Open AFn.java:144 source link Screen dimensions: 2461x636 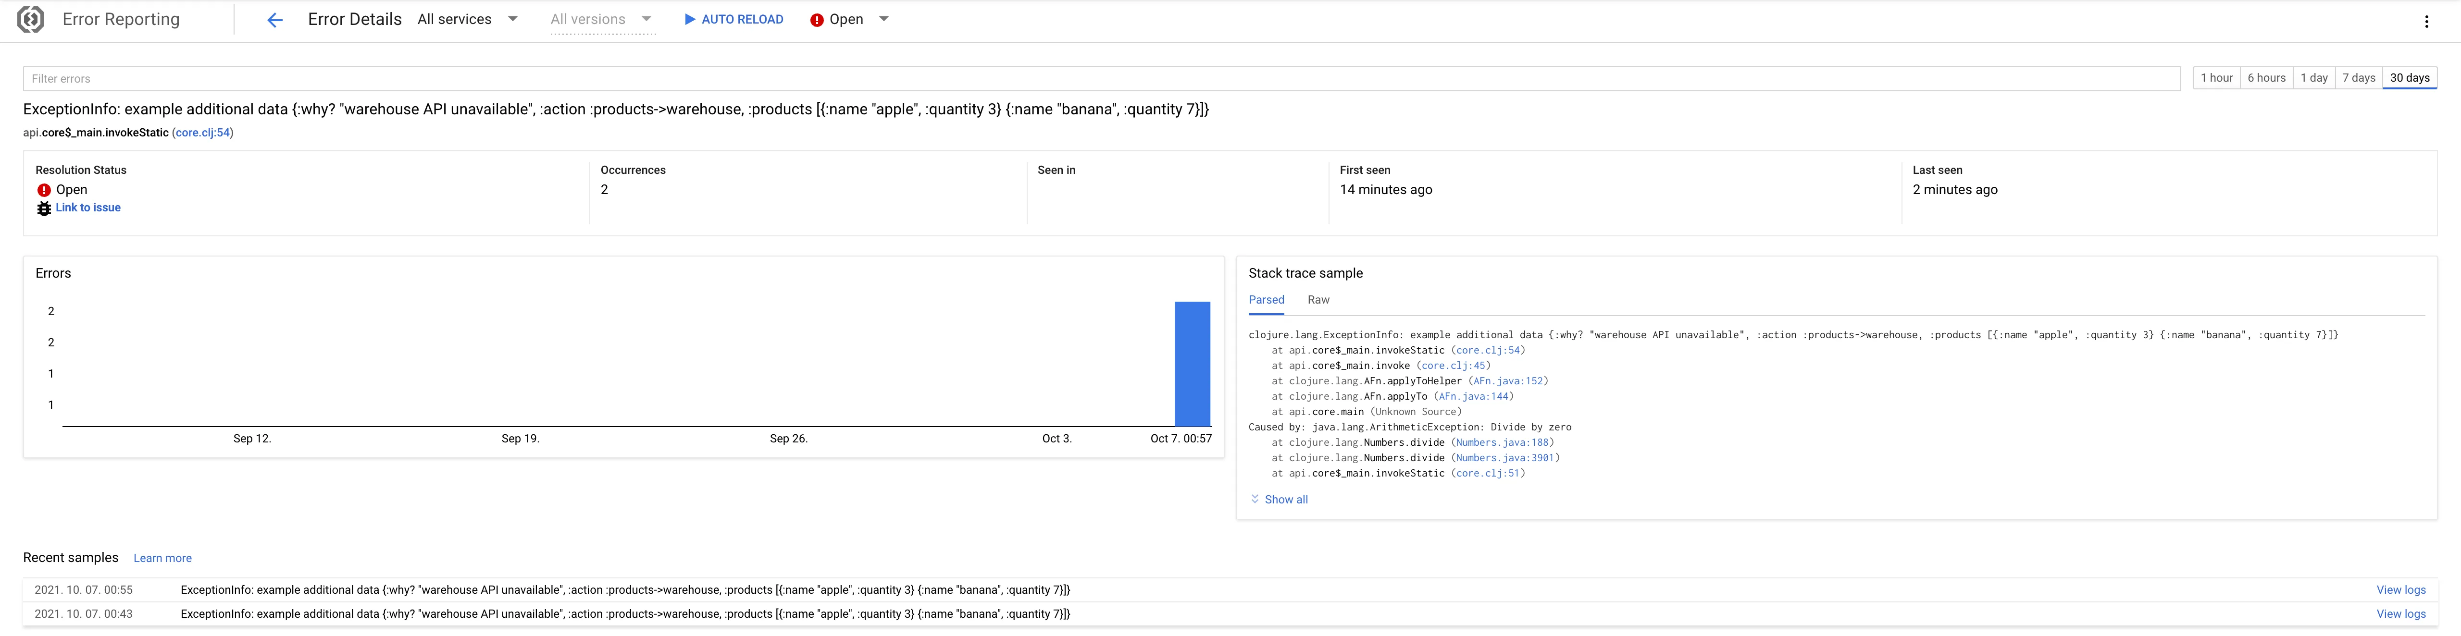pyautogui.click(x=1473, y=396)
